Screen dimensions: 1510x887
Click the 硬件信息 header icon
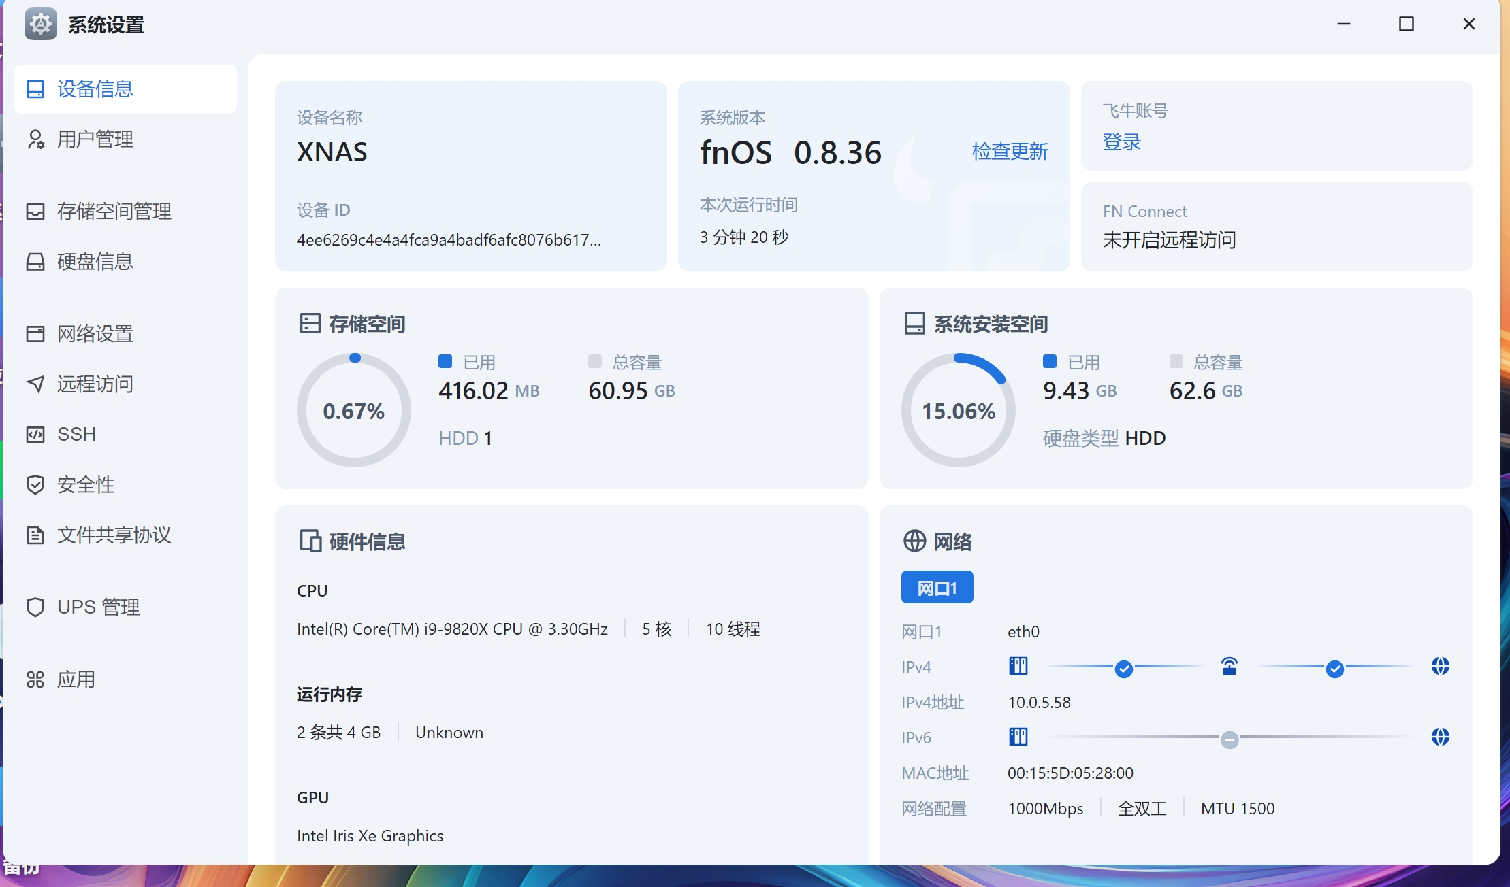310,541
